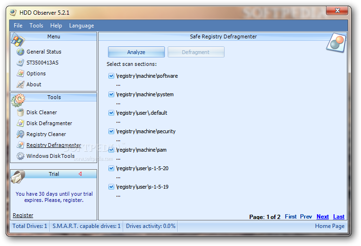Open the Help menu
The width and height of the screenshot is (361, 246).
coord(56,26)
